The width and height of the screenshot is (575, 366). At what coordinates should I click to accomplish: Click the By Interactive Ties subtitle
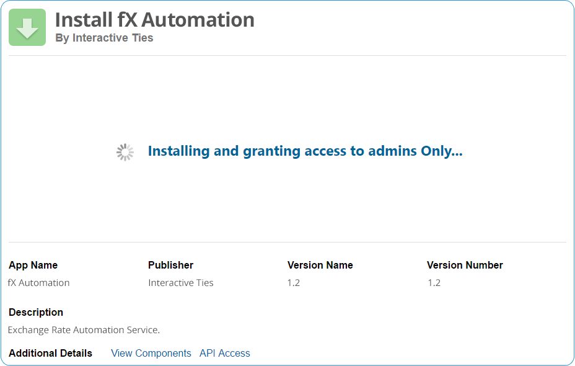point(104,38)
